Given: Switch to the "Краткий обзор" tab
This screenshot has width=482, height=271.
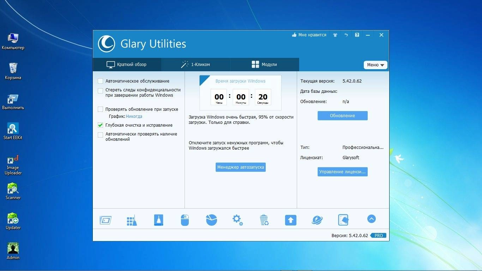Looking at the screenshot, I should (127, 65).
